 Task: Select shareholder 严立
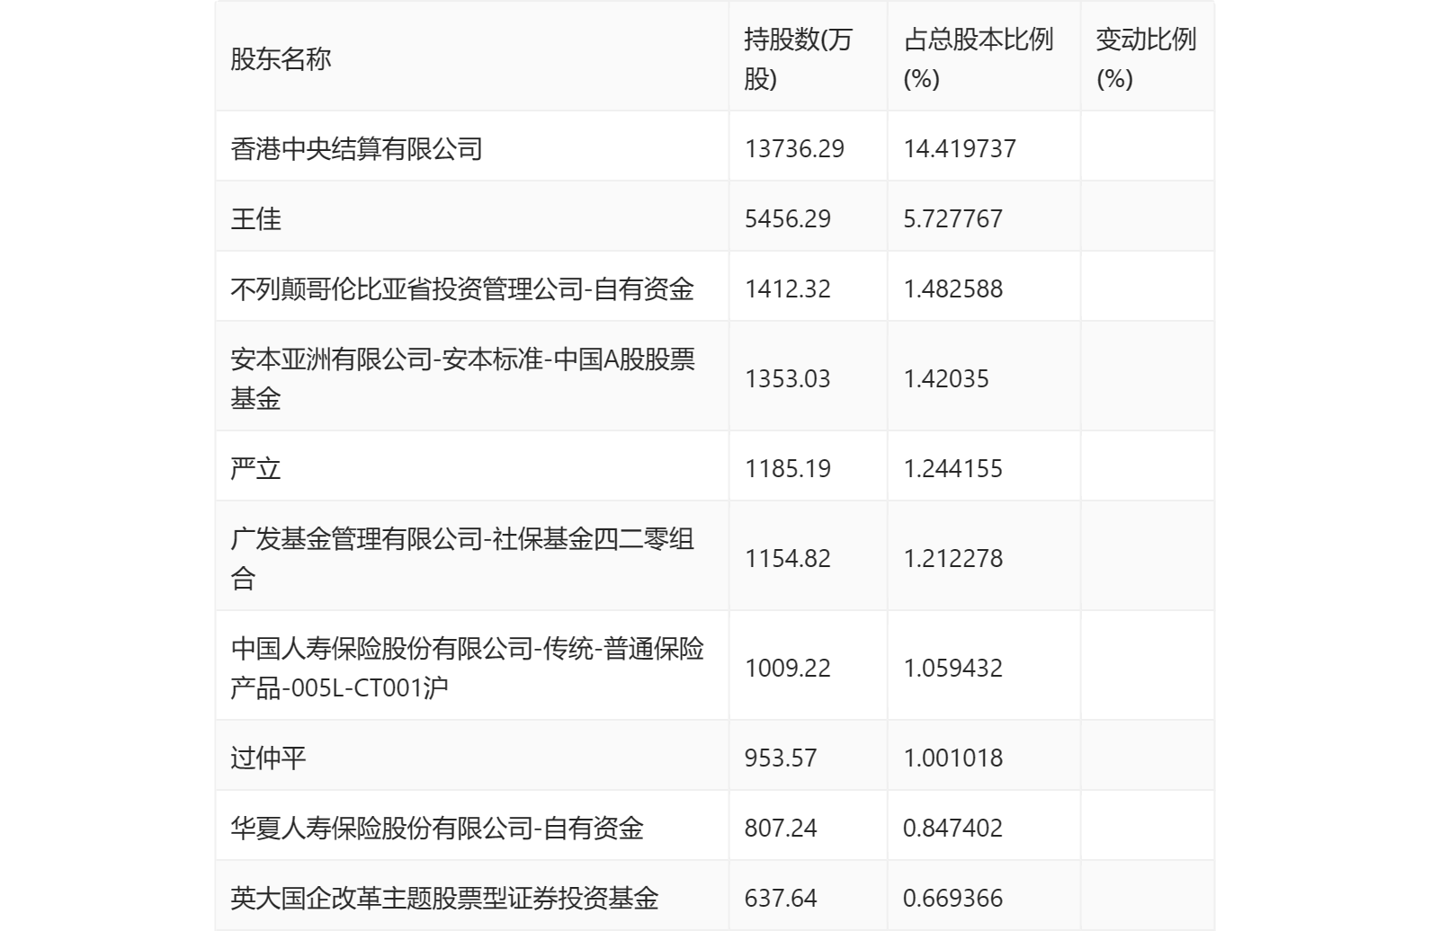coord(255,468)
